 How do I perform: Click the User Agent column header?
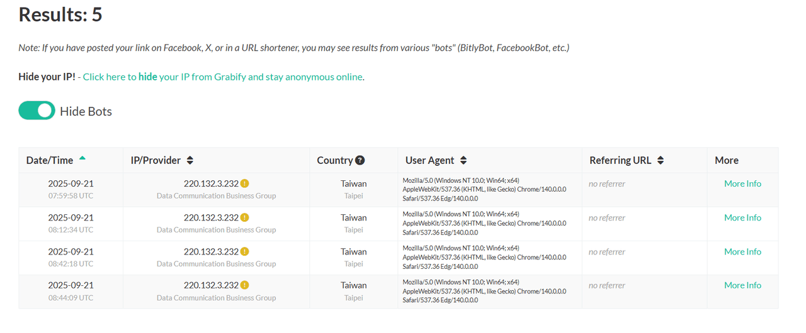coord(489,160)
